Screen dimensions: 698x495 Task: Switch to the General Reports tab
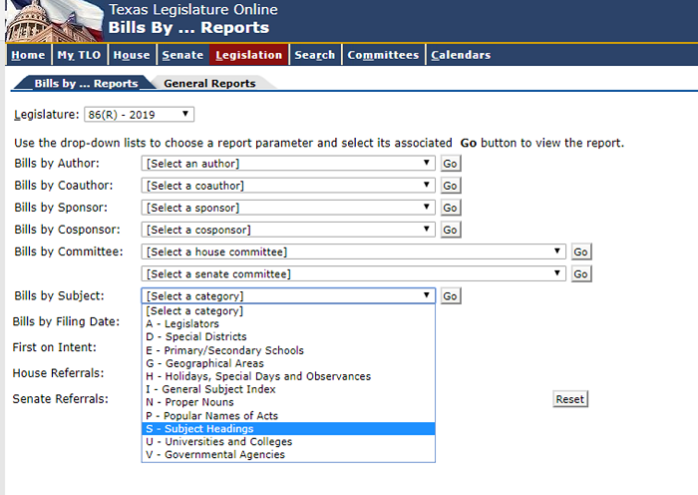pyautogui.click(x=209, y=83)
